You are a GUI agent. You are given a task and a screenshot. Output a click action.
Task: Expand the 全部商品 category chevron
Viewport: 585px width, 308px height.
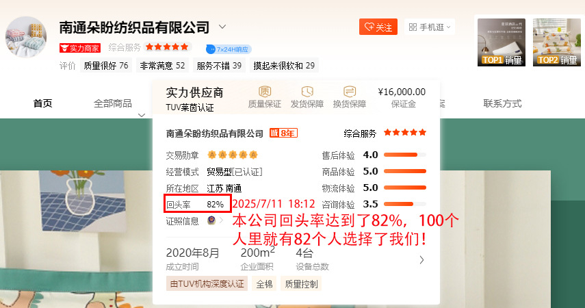(142, 115)
